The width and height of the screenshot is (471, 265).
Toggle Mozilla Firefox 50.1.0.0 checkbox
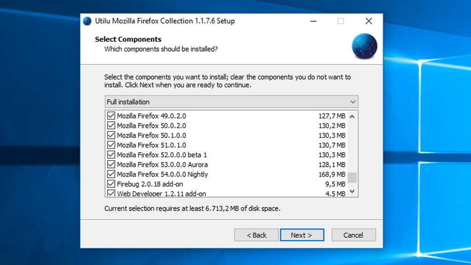(x=111, y=135)
